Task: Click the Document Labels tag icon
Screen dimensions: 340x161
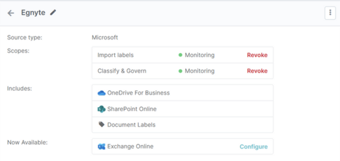Action: tap(102, 125)
